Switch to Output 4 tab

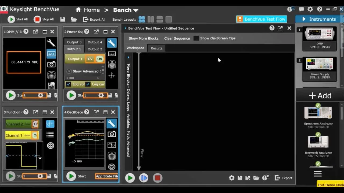point(95,42)
